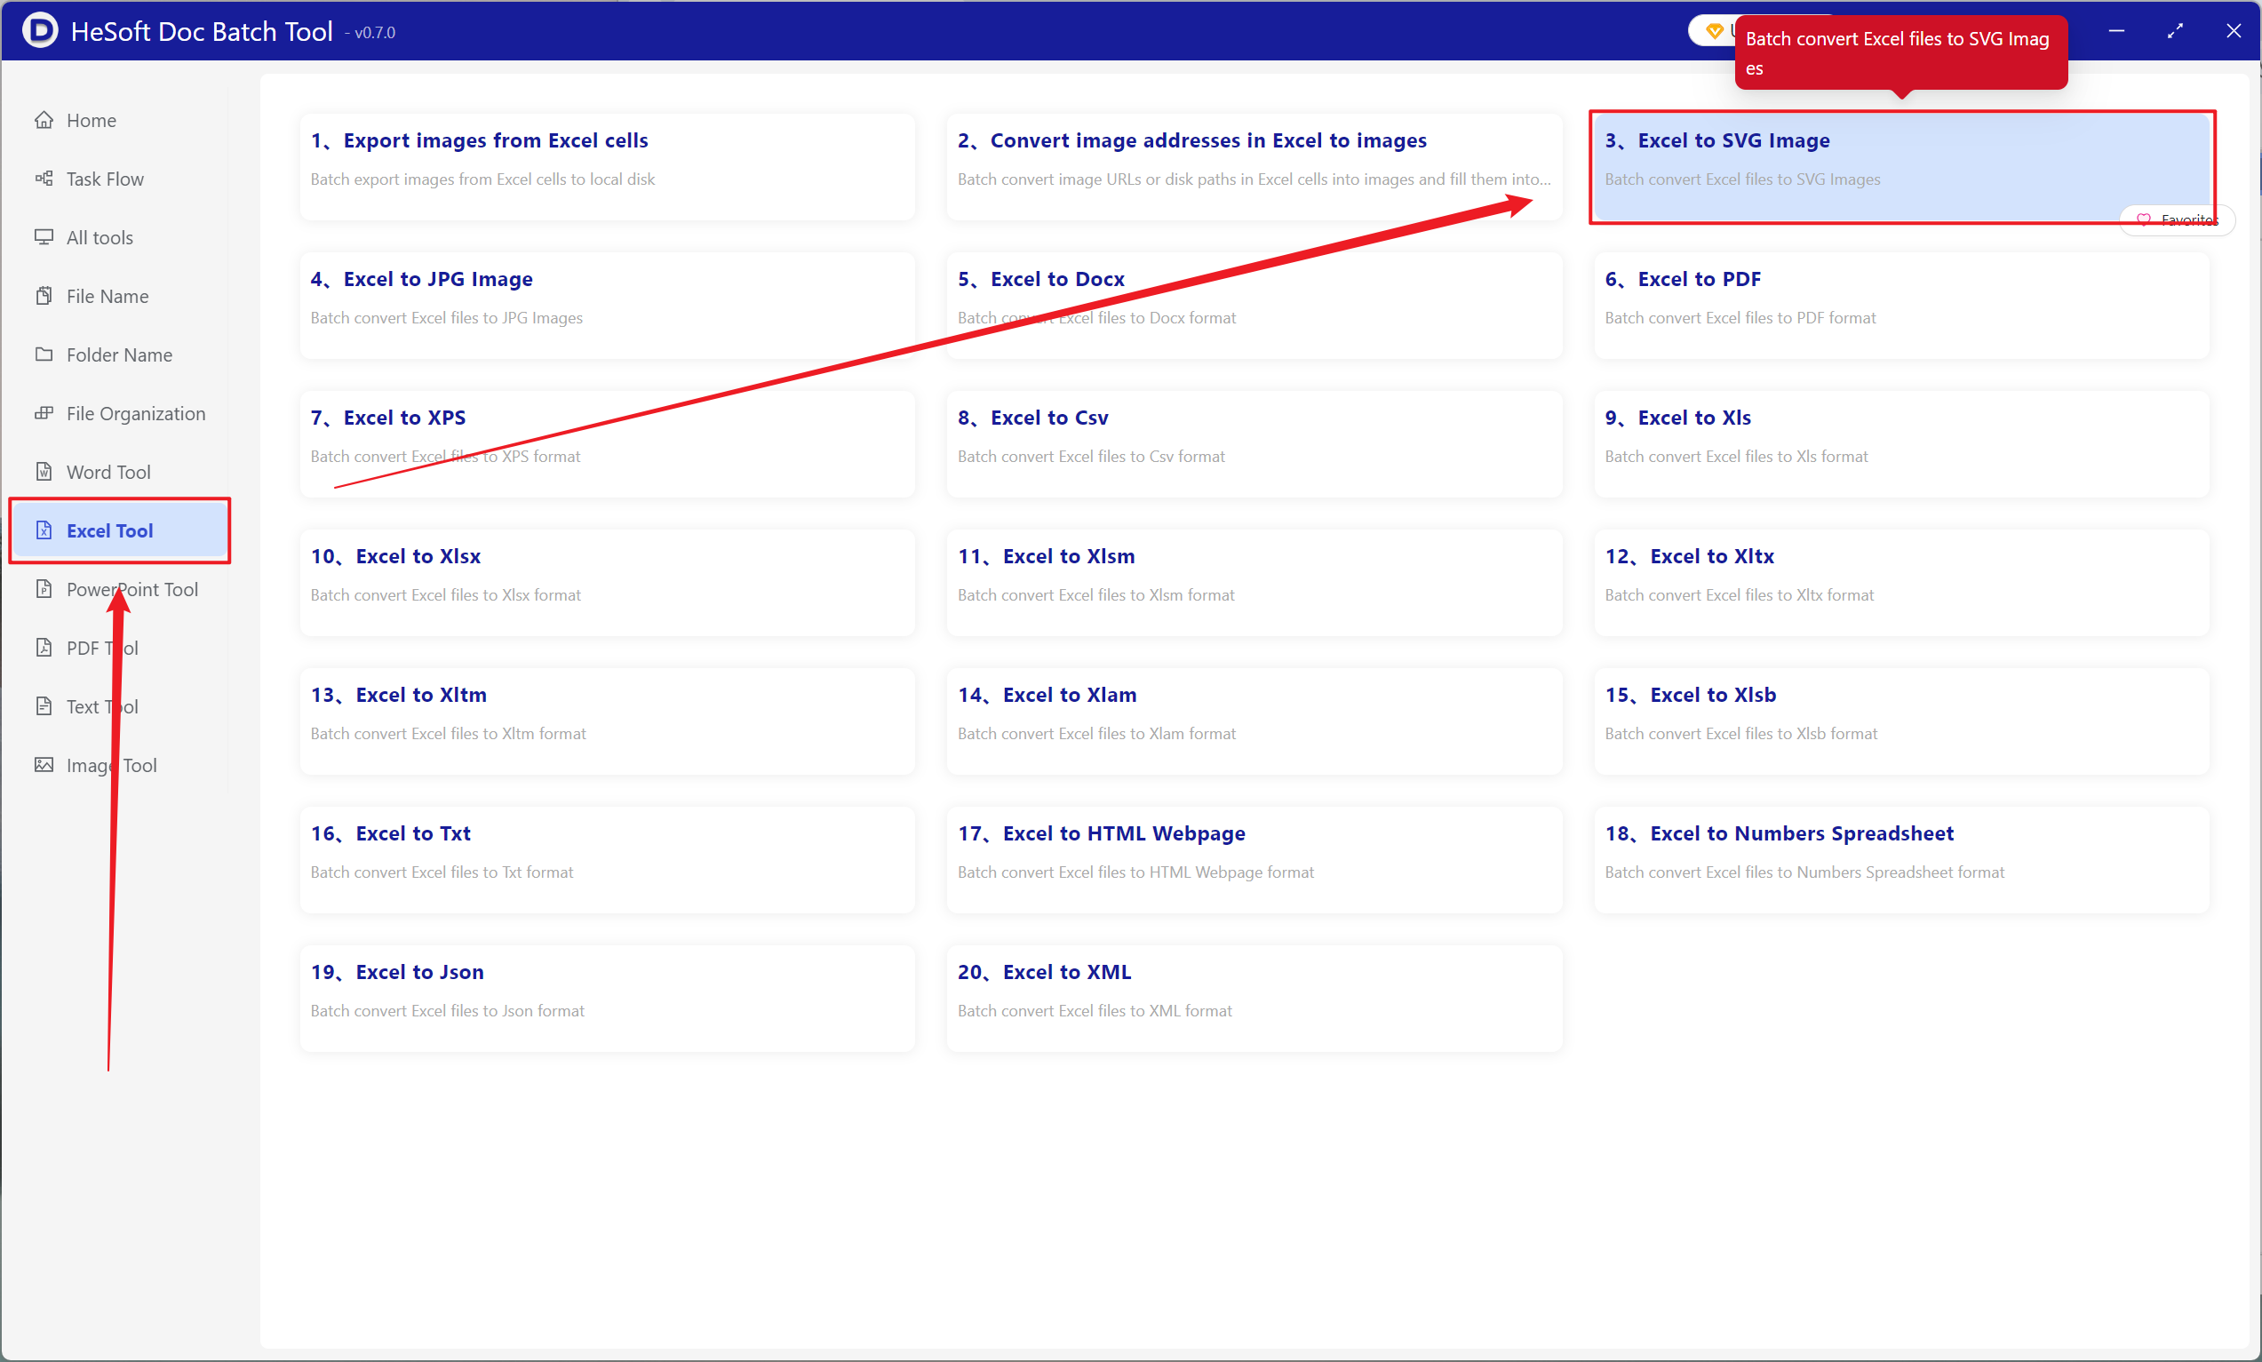Pick the Excel to XML tool
This screenshot has width=2262, height=1362.
[1254, 999]
